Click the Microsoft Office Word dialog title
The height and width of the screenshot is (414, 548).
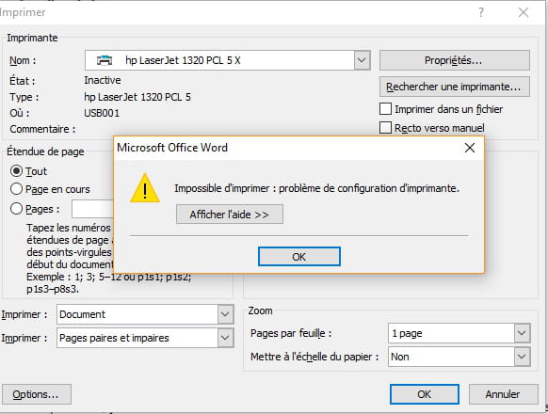pos(172,148)
